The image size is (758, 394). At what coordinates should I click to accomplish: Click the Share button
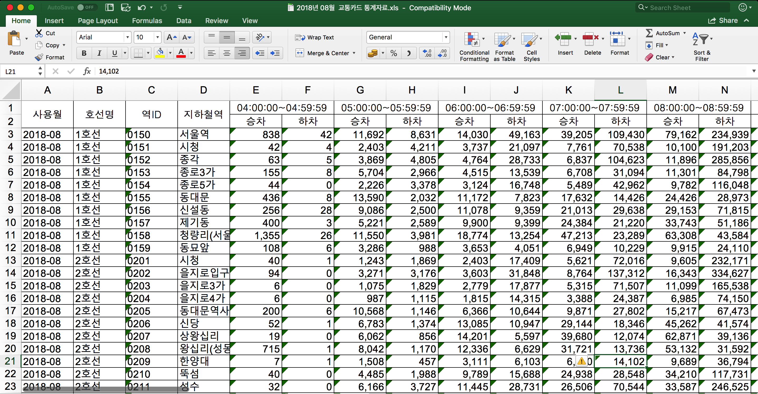click(723, 20)
